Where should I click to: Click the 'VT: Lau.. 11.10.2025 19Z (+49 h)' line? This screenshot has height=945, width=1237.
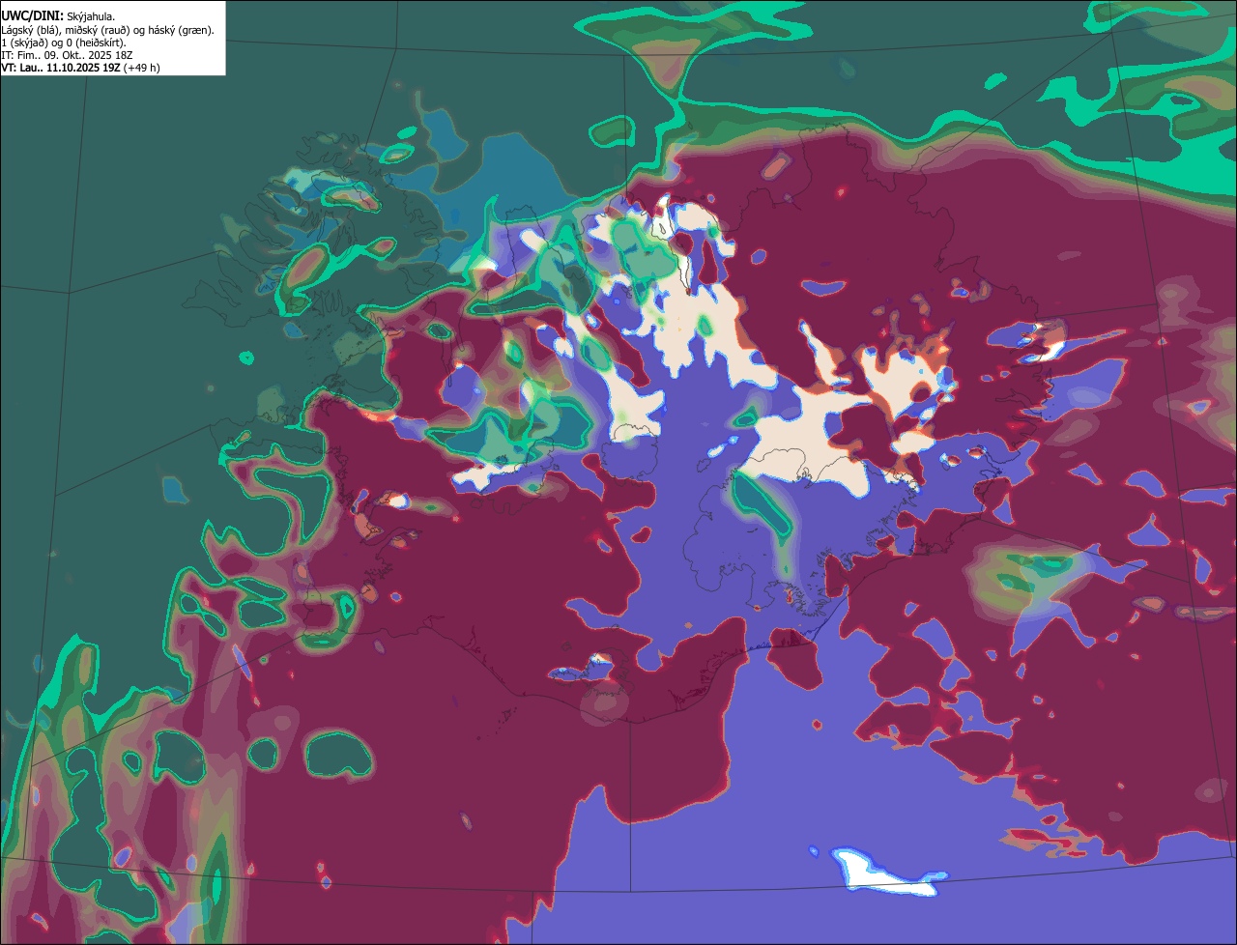[80, 68]
